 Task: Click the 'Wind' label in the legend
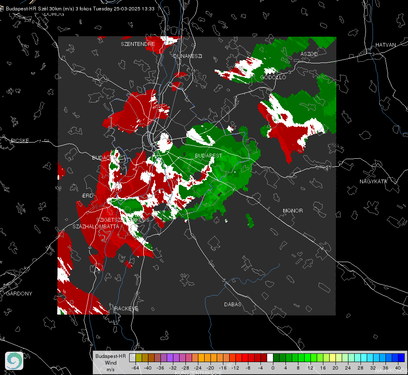(110, 362)
